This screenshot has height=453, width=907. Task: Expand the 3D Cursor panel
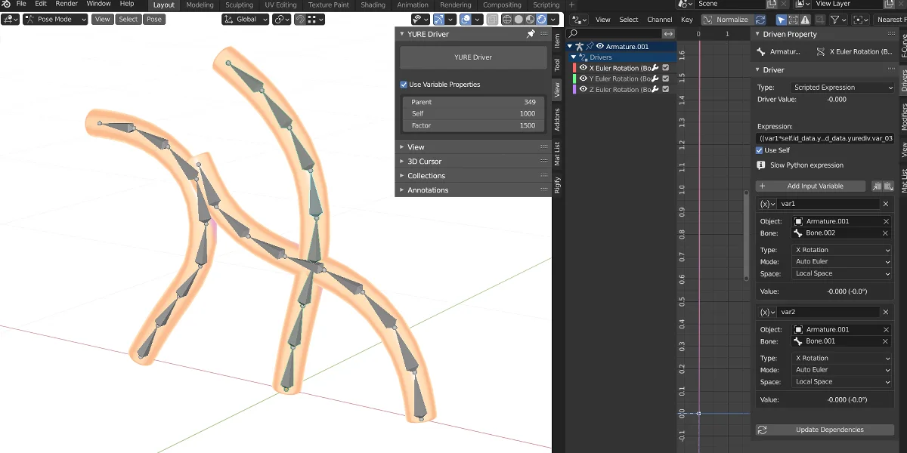tap(424, 162)
